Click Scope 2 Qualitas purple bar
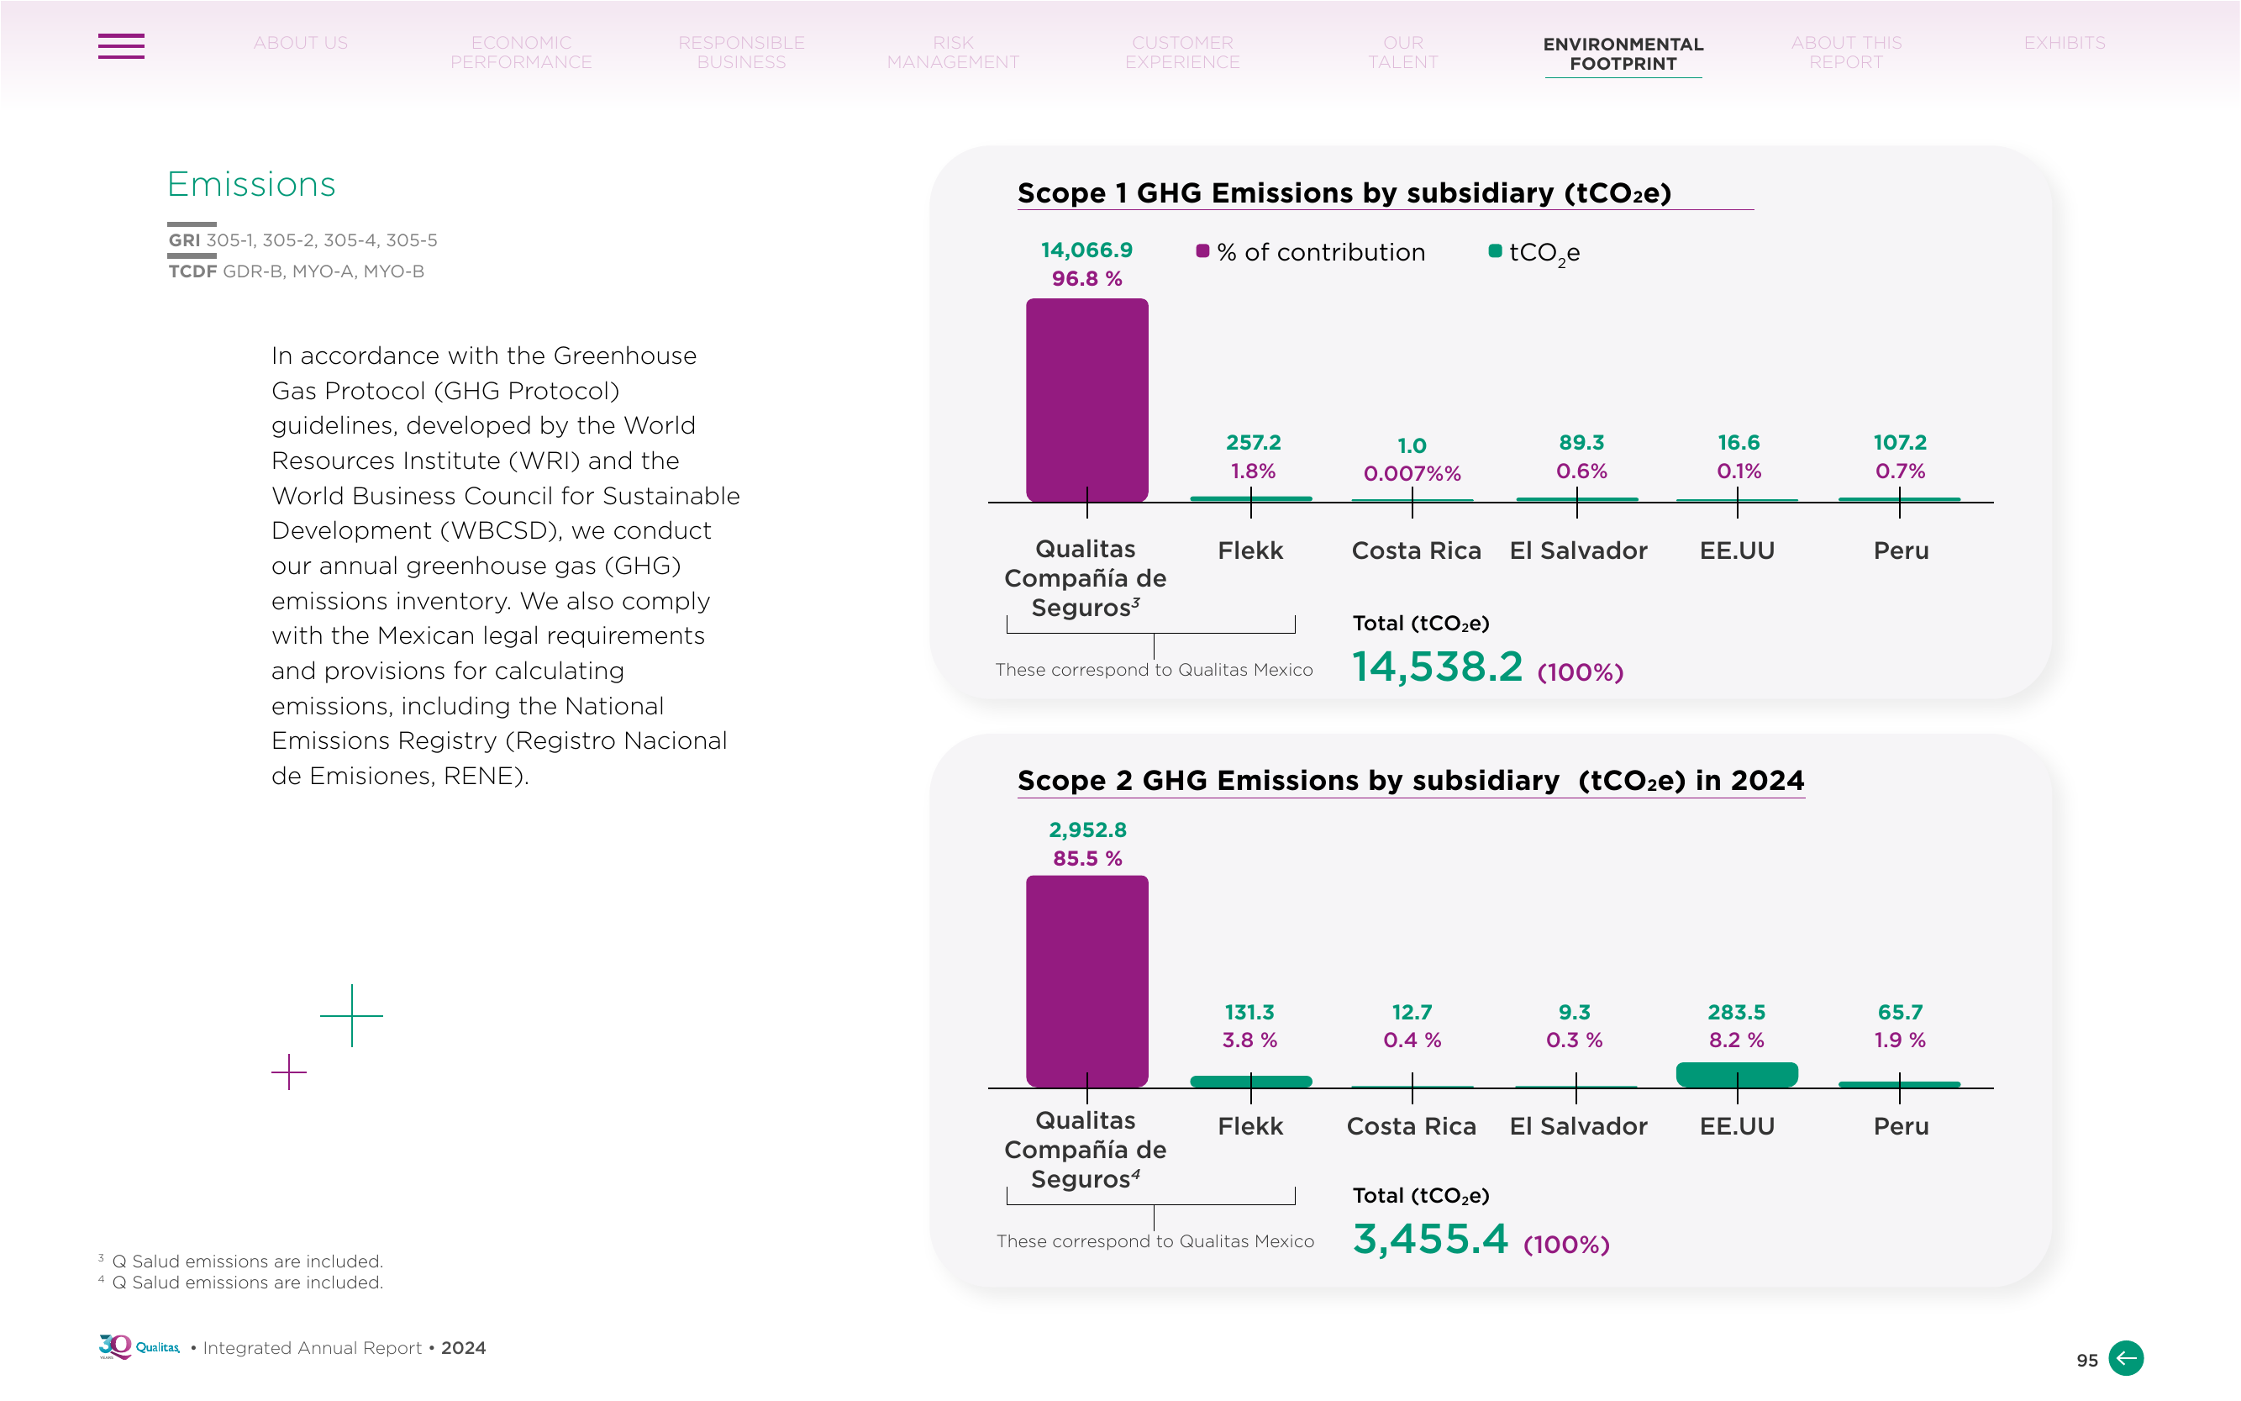The image size is (2241, 1401). [x=1086, y=982]
